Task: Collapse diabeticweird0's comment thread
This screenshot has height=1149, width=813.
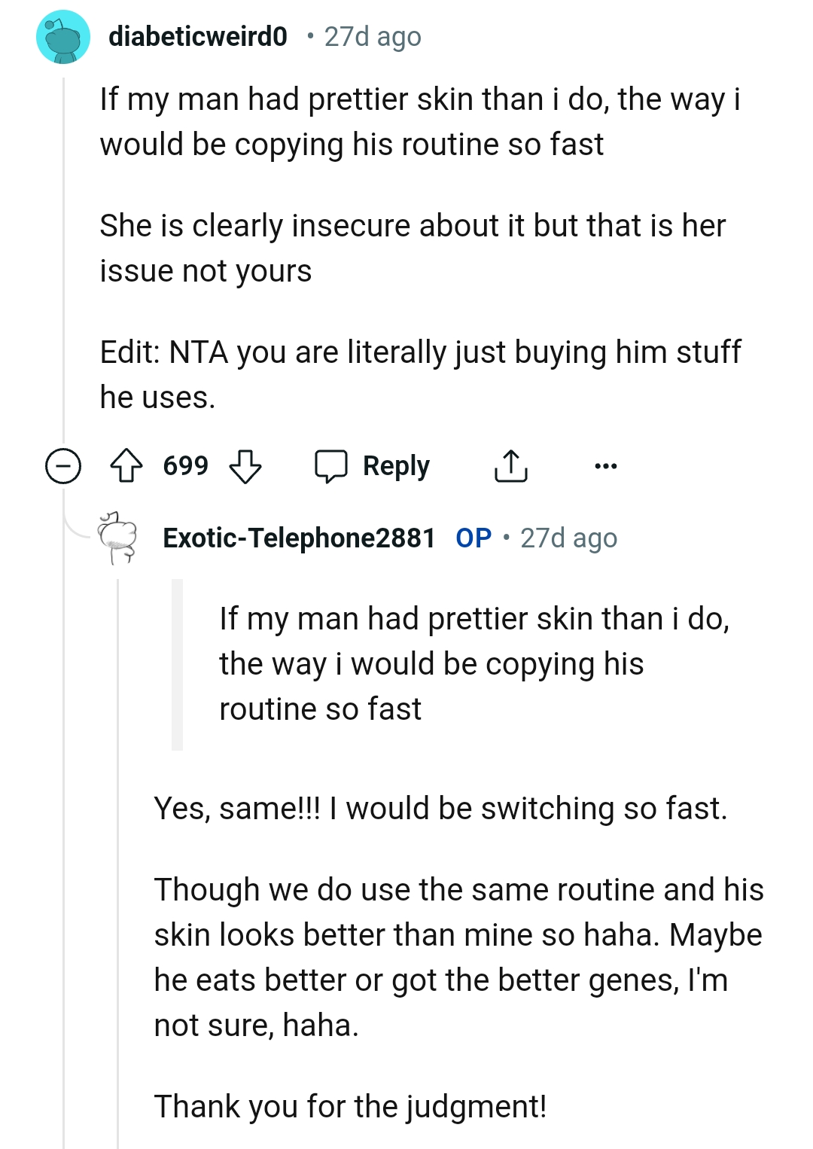Action: point(63,465)
